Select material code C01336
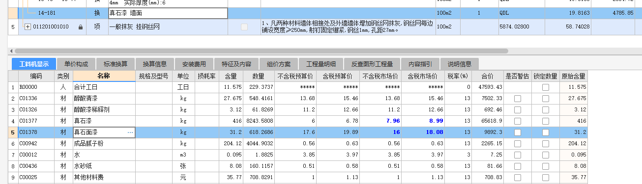This screenshot has width=642, height=184. coord(36,99)
